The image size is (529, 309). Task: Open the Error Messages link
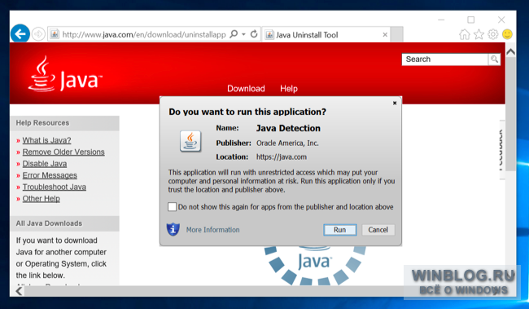50,175
